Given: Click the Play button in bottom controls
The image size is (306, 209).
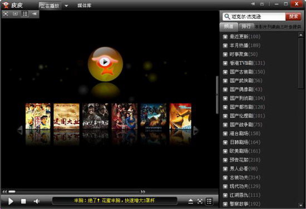Looking at the screenshot, I should pyautogui.click(x=11, y=201).
